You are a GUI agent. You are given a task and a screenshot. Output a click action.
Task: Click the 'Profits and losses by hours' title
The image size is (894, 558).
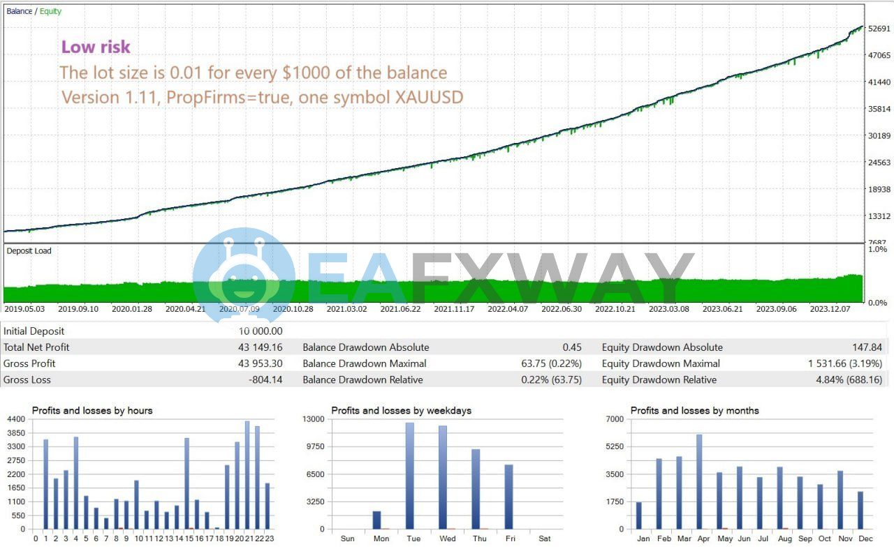click(x=92, y=411)
